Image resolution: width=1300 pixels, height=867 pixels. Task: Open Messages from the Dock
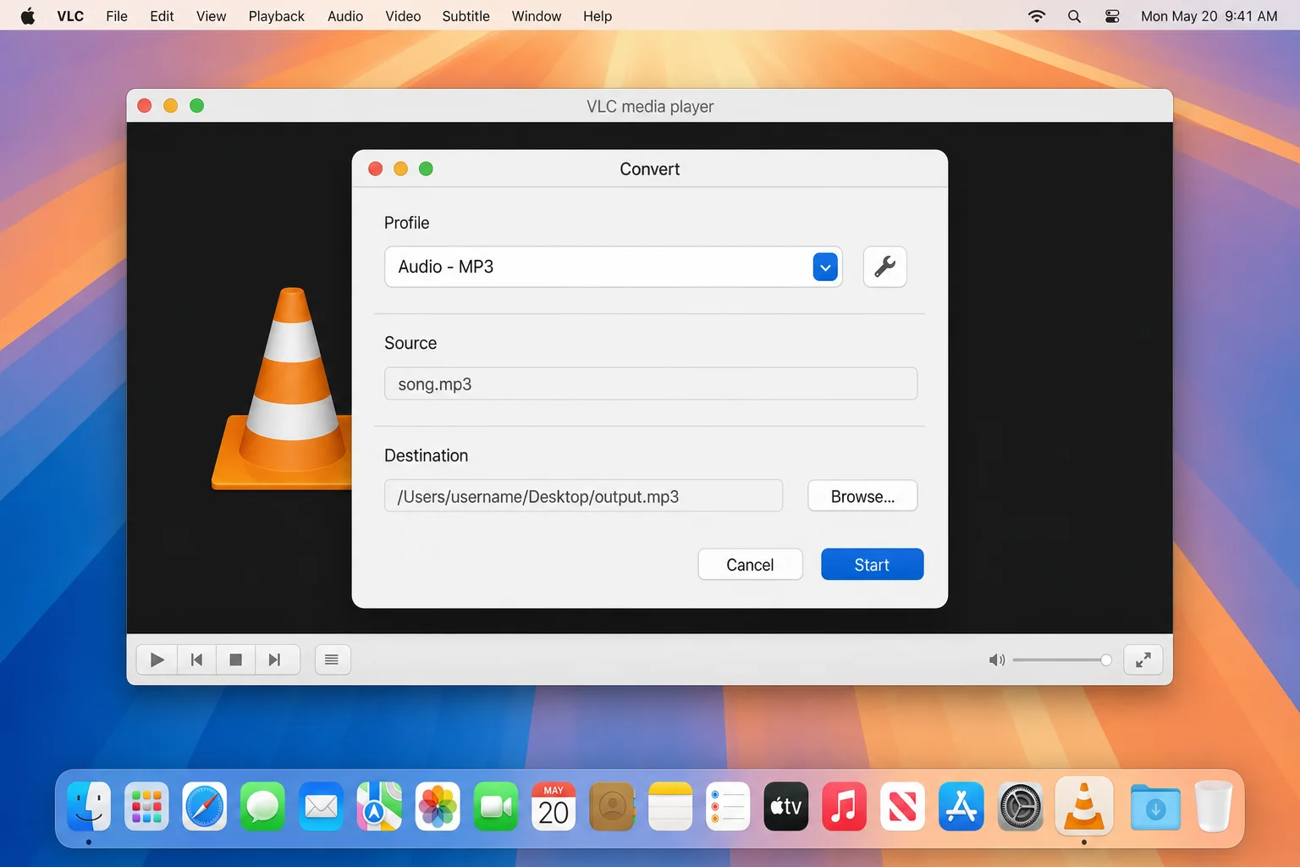point(262,806)
